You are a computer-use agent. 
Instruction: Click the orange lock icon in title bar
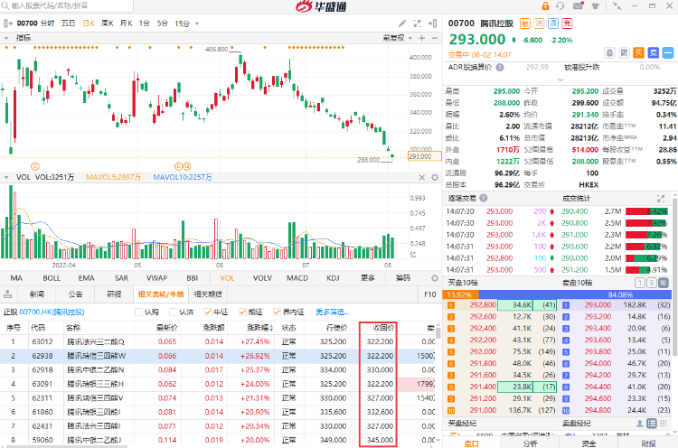(x=545, y=6)
